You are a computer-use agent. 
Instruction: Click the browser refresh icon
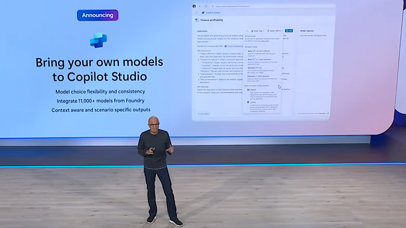(x=206, y=6)
